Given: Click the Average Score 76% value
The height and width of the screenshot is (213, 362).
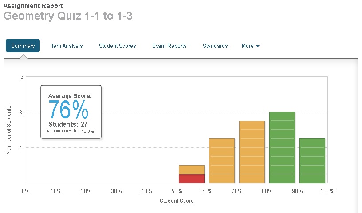Looking at the screenshot, I should tap(68, 110).
